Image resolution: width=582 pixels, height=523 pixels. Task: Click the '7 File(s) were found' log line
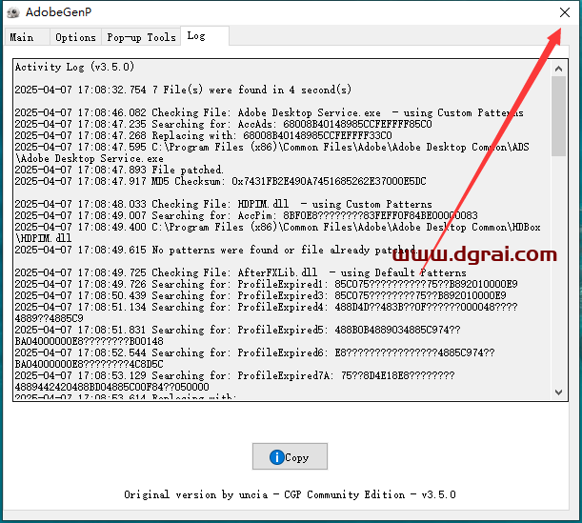(x=183, y=90)
